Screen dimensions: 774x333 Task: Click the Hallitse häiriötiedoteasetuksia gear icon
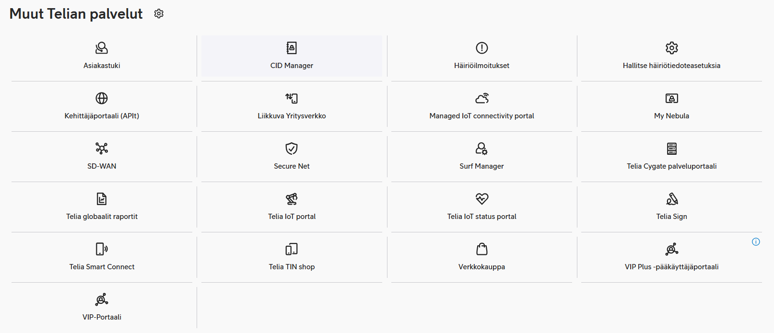tap(671, 48)
